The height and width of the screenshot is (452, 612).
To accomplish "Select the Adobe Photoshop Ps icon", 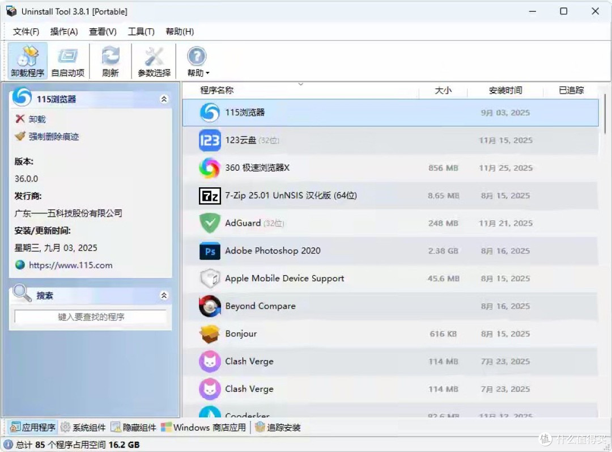I will coord(210,251).
